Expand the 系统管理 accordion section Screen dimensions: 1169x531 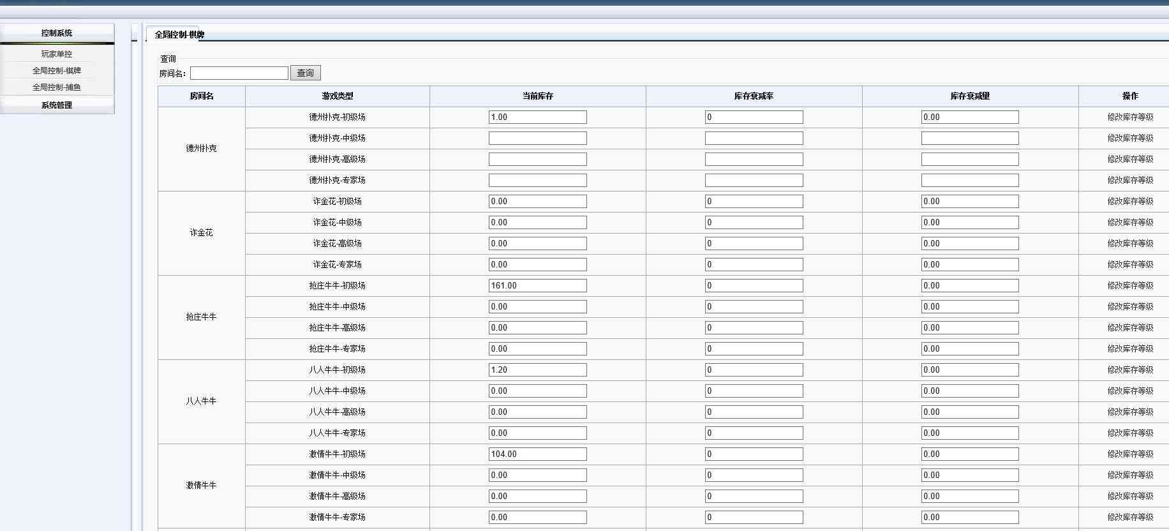[57, 105]
